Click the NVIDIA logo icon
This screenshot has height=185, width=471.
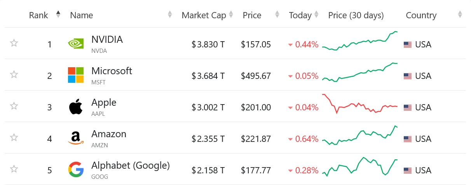(x=76, y=44)
